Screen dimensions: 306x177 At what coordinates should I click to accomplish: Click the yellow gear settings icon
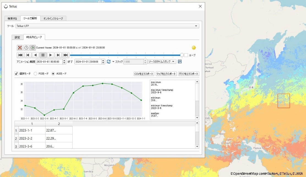194,48
